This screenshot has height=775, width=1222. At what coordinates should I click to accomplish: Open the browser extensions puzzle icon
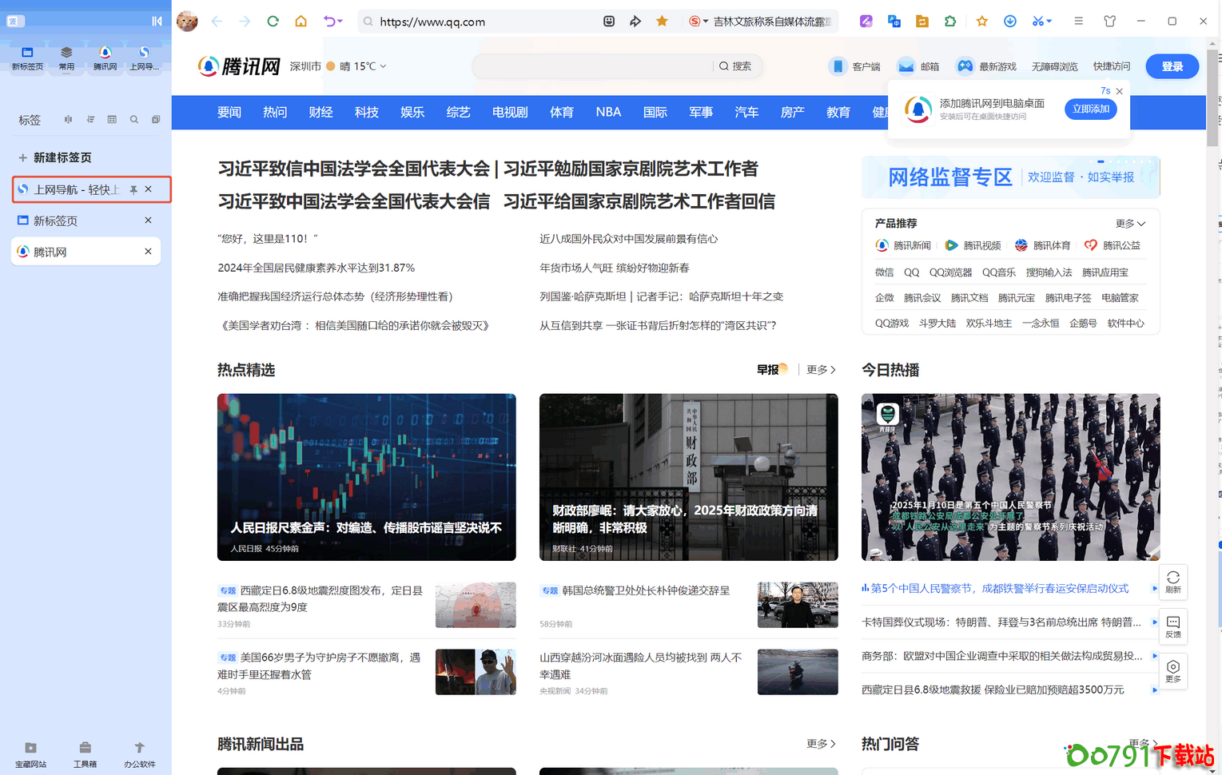tap(949, 21)
